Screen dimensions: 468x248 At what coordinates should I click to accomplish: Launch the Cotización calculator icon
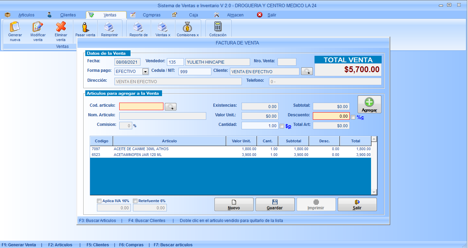point(218,27)
